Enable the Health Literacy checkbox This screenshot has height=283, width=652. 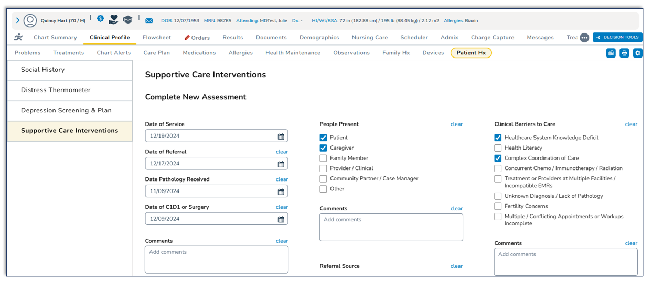click(498, 148)
